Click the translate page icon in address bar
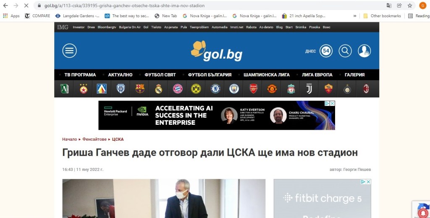The height and width of the screenshot is (218, 430). 389,6
